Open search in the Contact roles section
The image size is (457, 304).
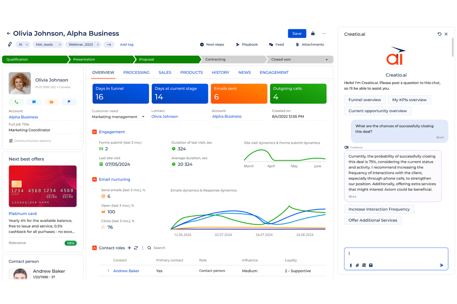click(x=149, y=248)
